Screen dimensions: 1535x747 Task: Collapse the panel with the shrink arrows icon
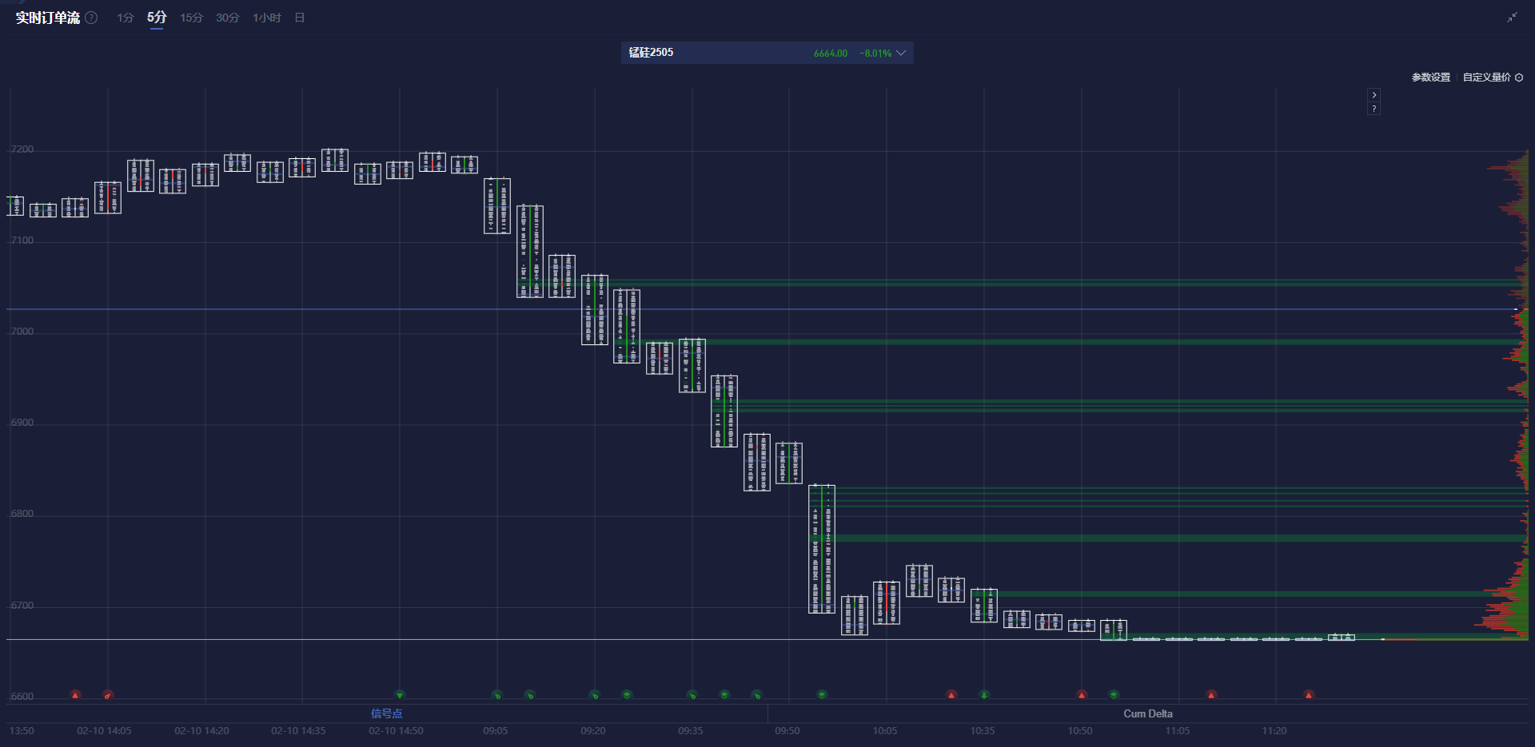pos(1512,17)
